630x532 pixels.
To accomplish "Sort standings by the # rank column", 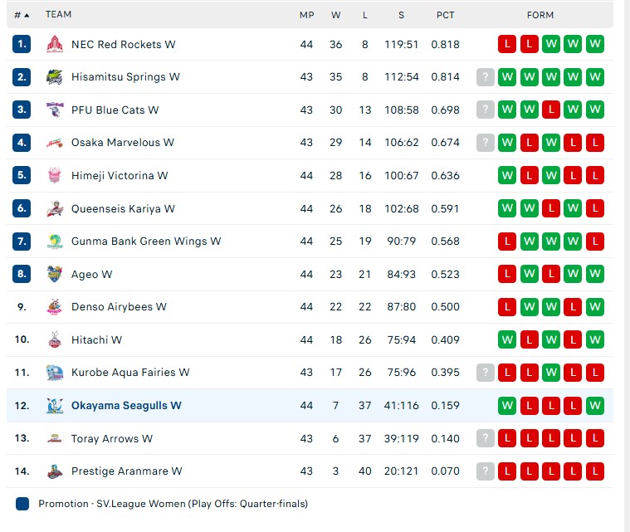I will (22, 15).
